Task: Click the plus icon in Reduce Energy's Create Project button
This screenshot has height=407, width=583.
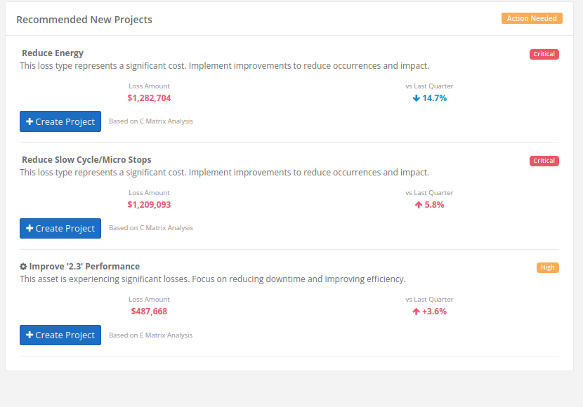Action: [29, 121]
